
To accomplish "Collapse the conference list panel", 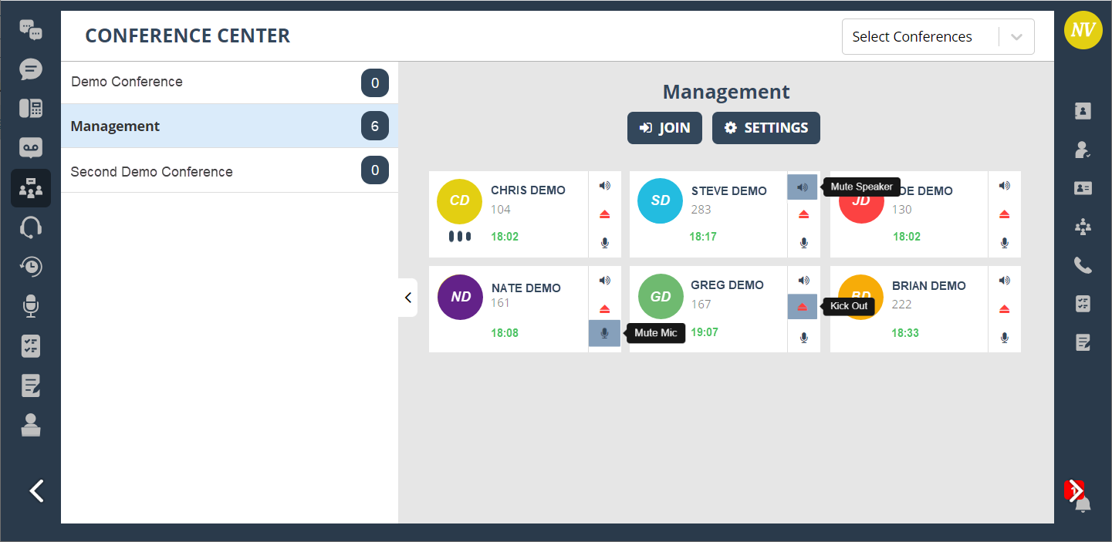I will [408, 298].
